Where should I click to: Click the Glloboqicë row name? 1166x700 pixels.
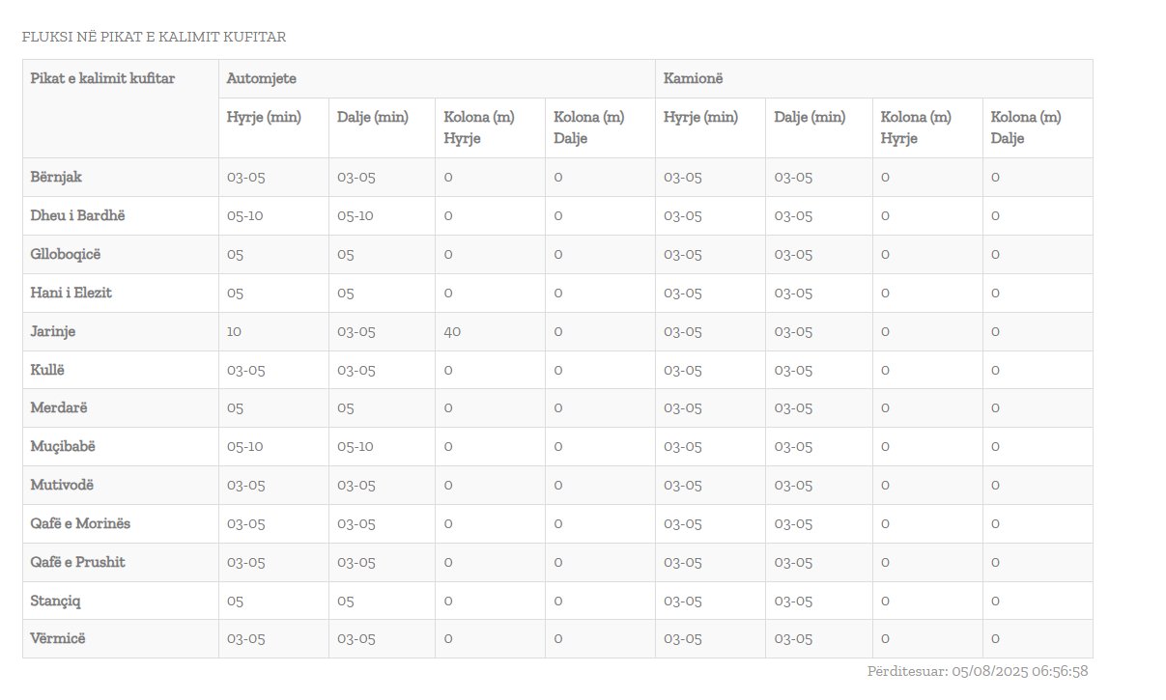pyautogui.click(x=66, y=255)
